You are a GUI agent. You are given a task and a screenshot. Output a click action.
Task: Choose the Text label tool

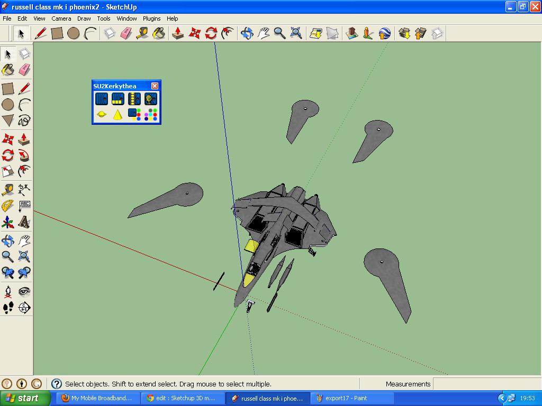pos(24,206)
